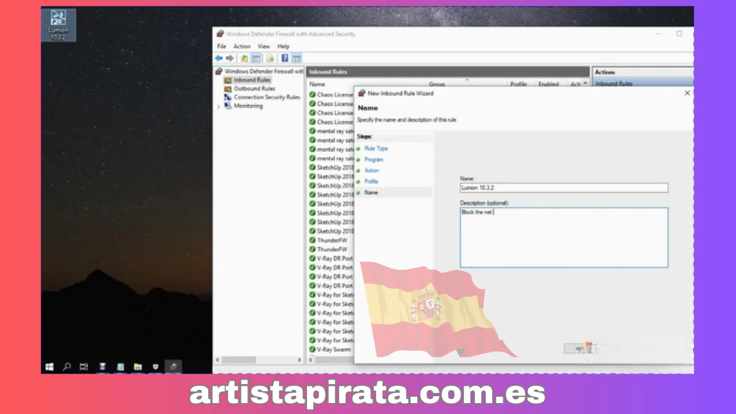Go to the Program wizard step
Viewport: 736px width, 414px height.
[x=374, y=159]
